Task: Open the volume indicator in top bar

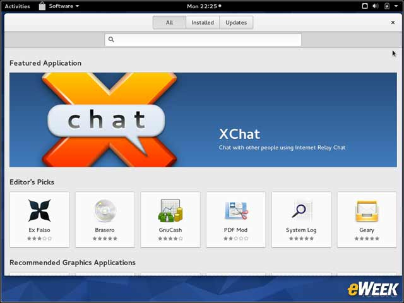Action: (376, 6)
